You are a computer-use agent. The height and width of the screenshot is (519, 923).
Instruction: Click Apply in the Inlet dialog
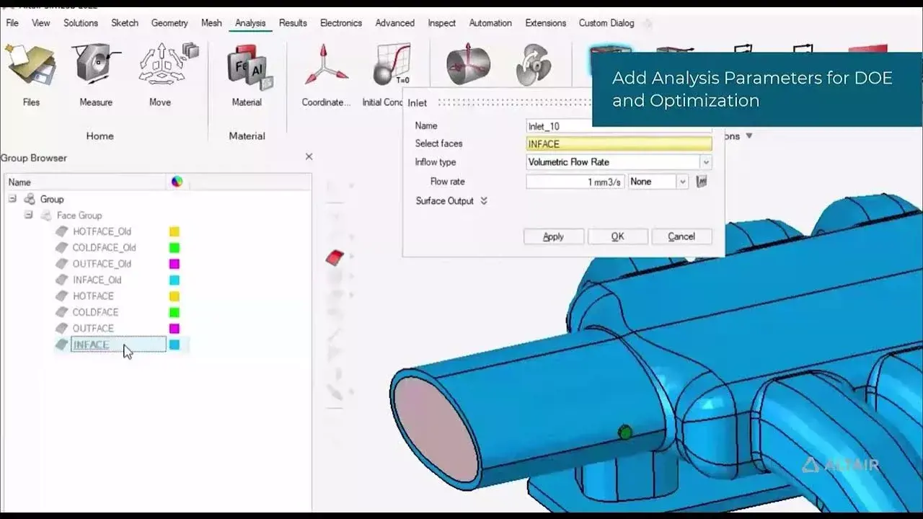(553, 236)
